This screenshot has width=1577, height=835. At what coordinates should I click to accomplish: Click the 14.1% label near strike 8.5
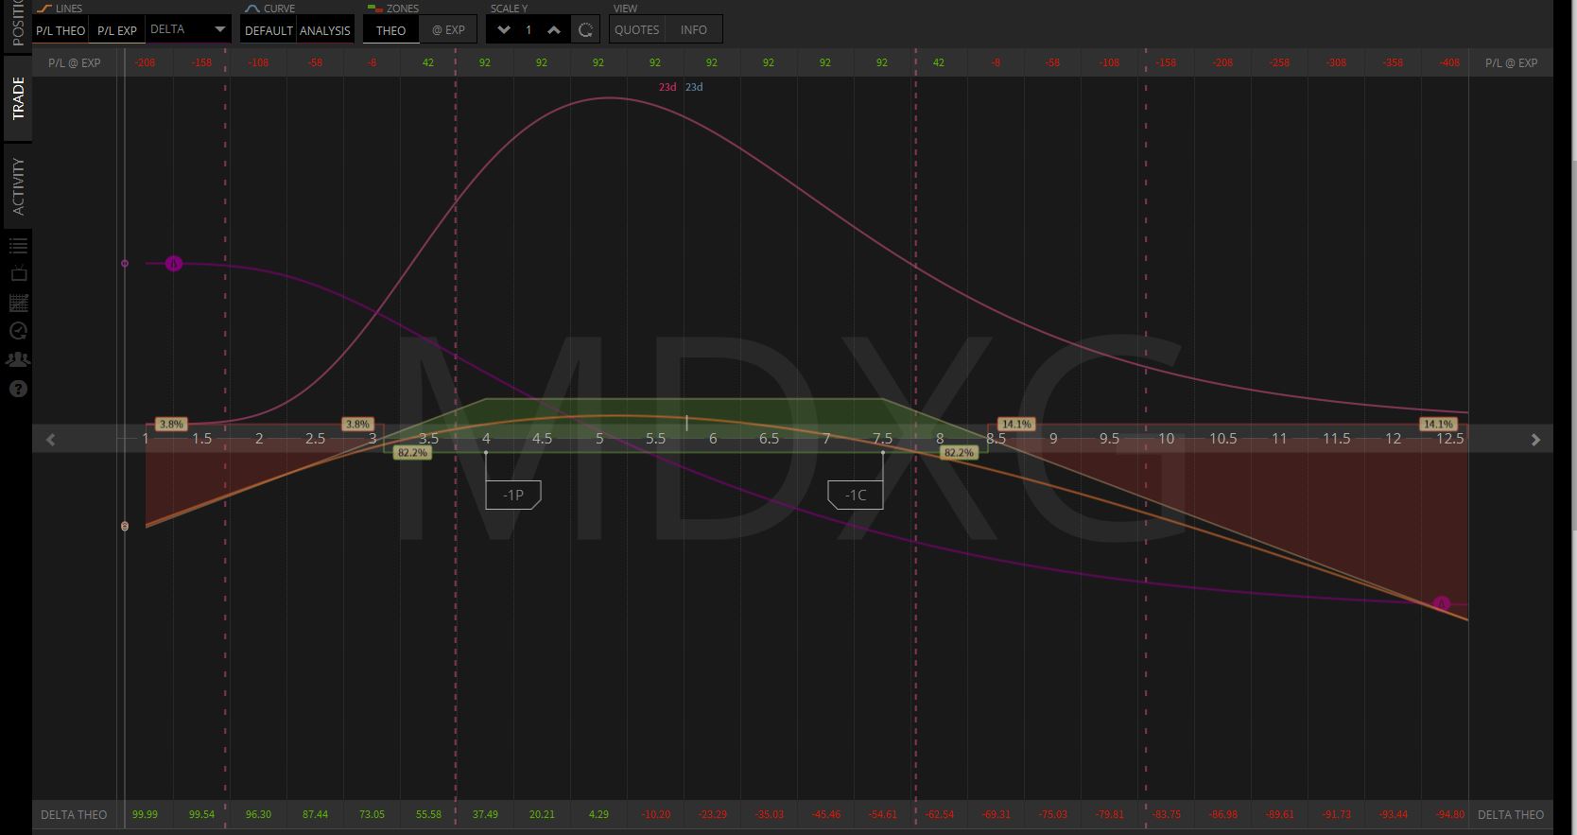[x=1016, y=425]
